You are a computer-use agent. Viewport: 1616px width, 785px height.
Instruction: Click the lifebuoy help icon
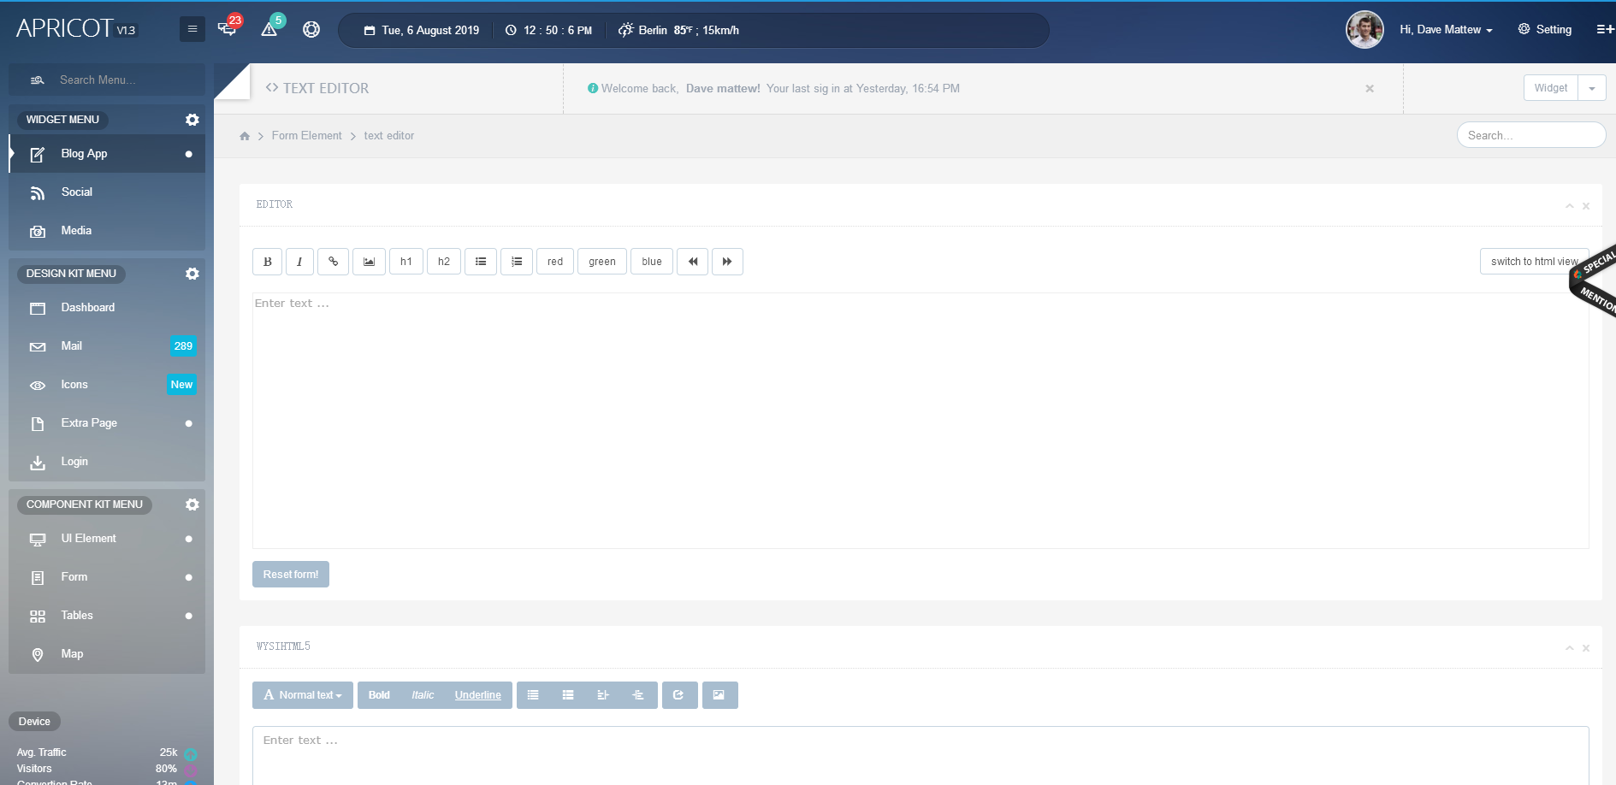[x=311, y=29]
